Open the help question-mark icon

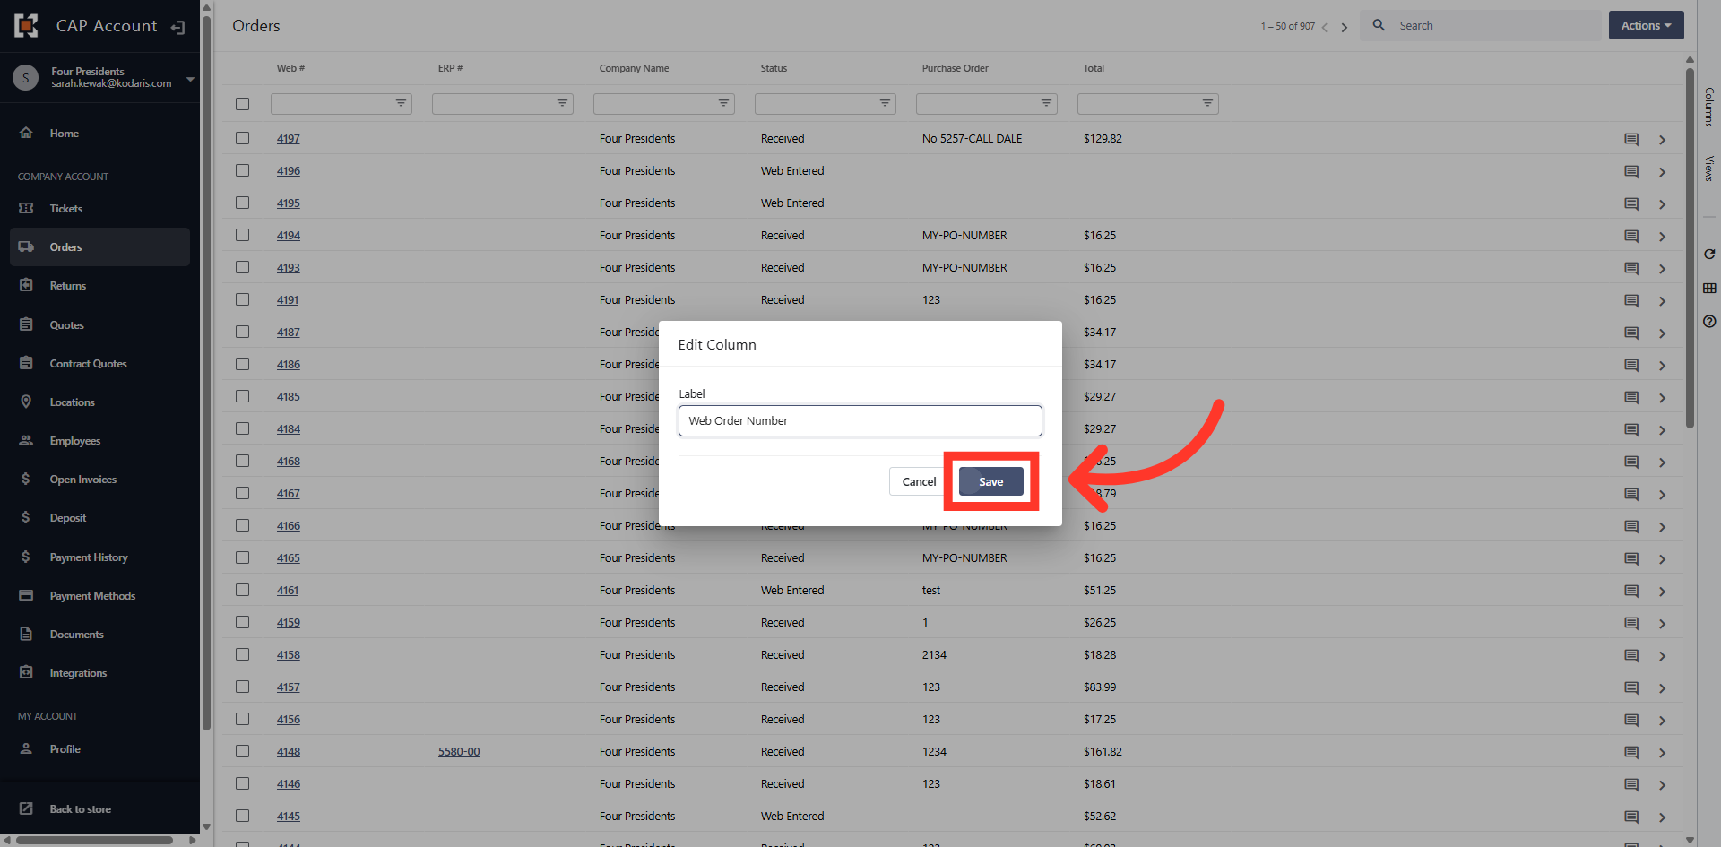1709,321
